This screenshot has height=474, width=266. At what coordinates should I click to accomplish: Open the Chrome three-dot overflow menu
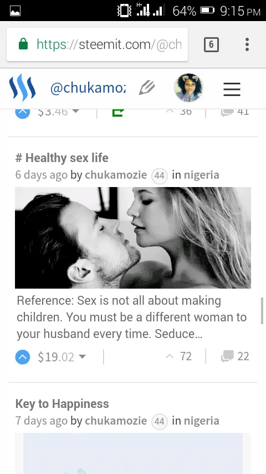[247, 44]
